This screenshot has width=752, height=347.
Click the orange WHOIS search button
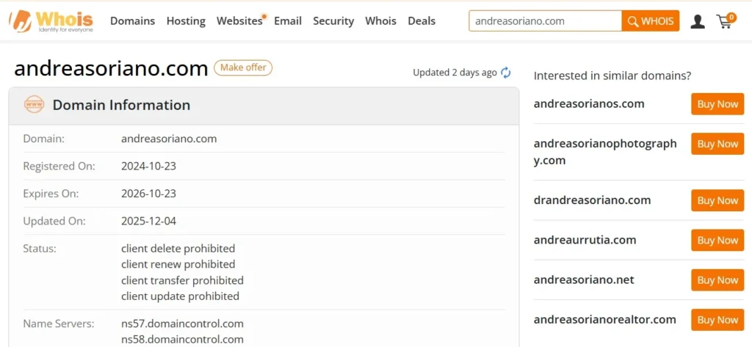pos(651,21)
